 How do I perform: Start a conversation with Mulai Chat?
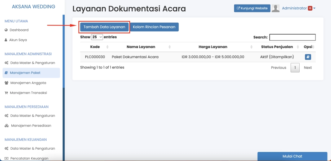pos(292,156)
